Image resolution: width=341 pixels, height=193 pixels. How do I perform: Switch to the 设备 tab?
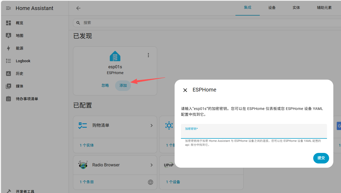272,8
